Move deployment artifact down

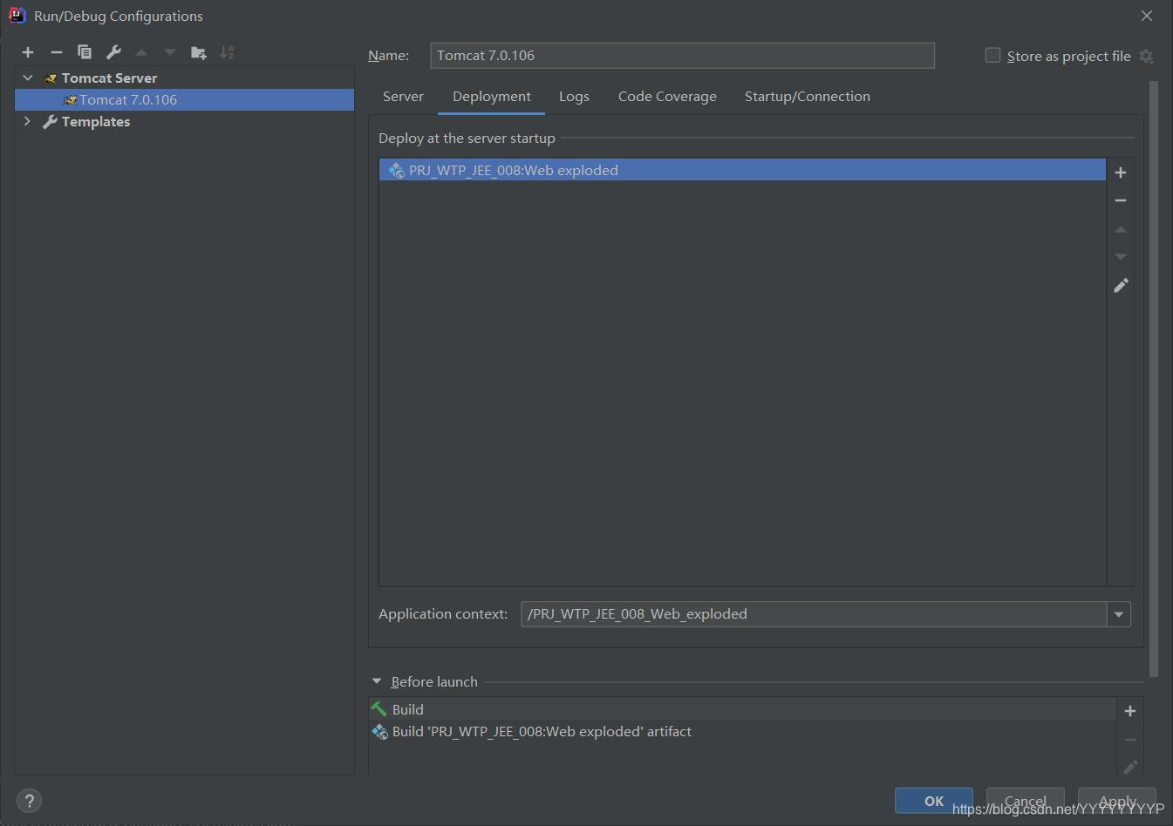[1121, 257]
